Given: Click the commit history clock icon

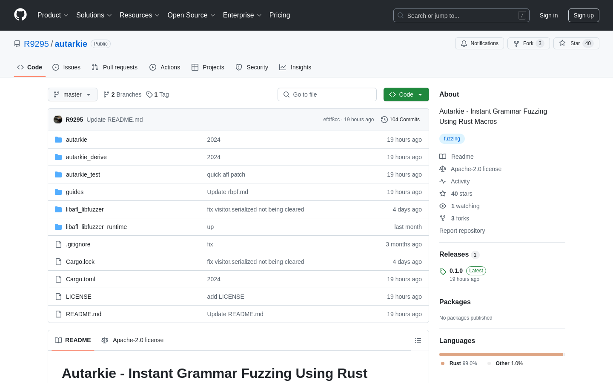Looking at the screenshot, I should click(384, 120).
